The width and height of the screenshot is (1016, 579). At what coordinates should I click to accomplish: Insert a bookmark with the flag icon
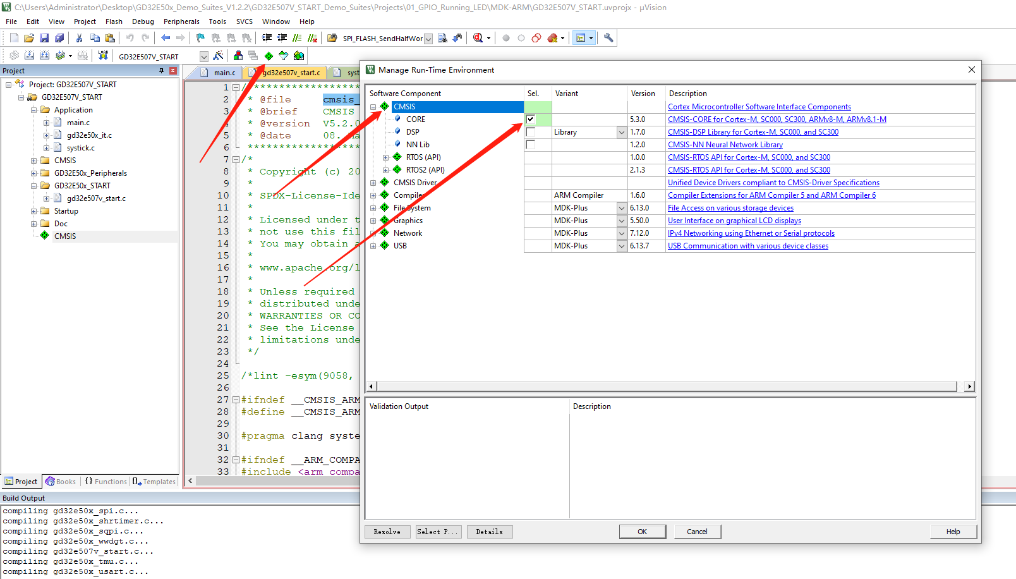[200, 38]
